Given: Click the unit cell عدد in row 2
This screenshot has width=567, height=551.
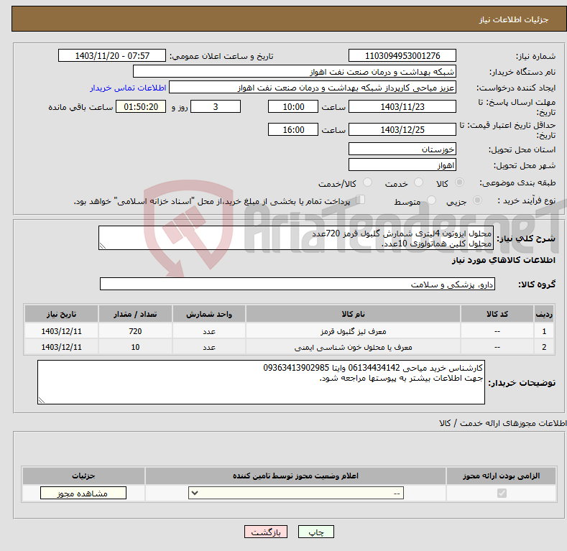Looking at the screenshot, I should [209, 347].
